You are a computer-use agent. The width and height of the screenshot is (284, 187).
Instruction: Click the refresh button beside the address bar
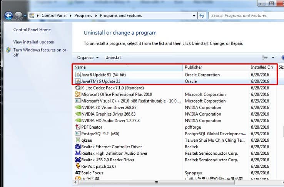[202, 16]
